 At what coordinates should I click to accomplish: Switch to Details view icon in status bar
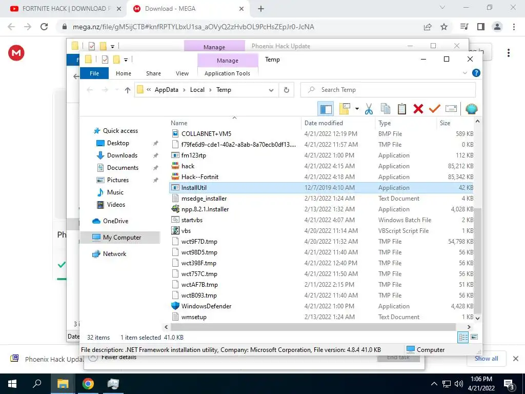(x=463, y=338)
